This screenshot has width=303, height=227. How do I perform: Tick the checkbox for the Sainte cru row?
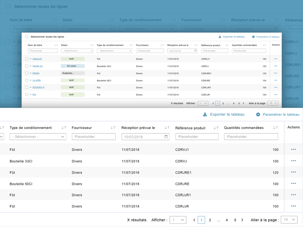point(27,66)
